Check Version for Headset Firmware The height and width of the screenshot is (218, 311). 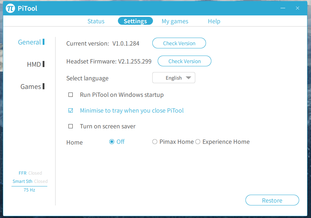coord(185,61)
